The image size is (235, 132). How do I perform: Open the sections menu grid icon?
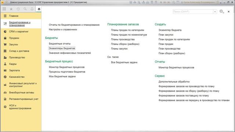pos(4,9)
